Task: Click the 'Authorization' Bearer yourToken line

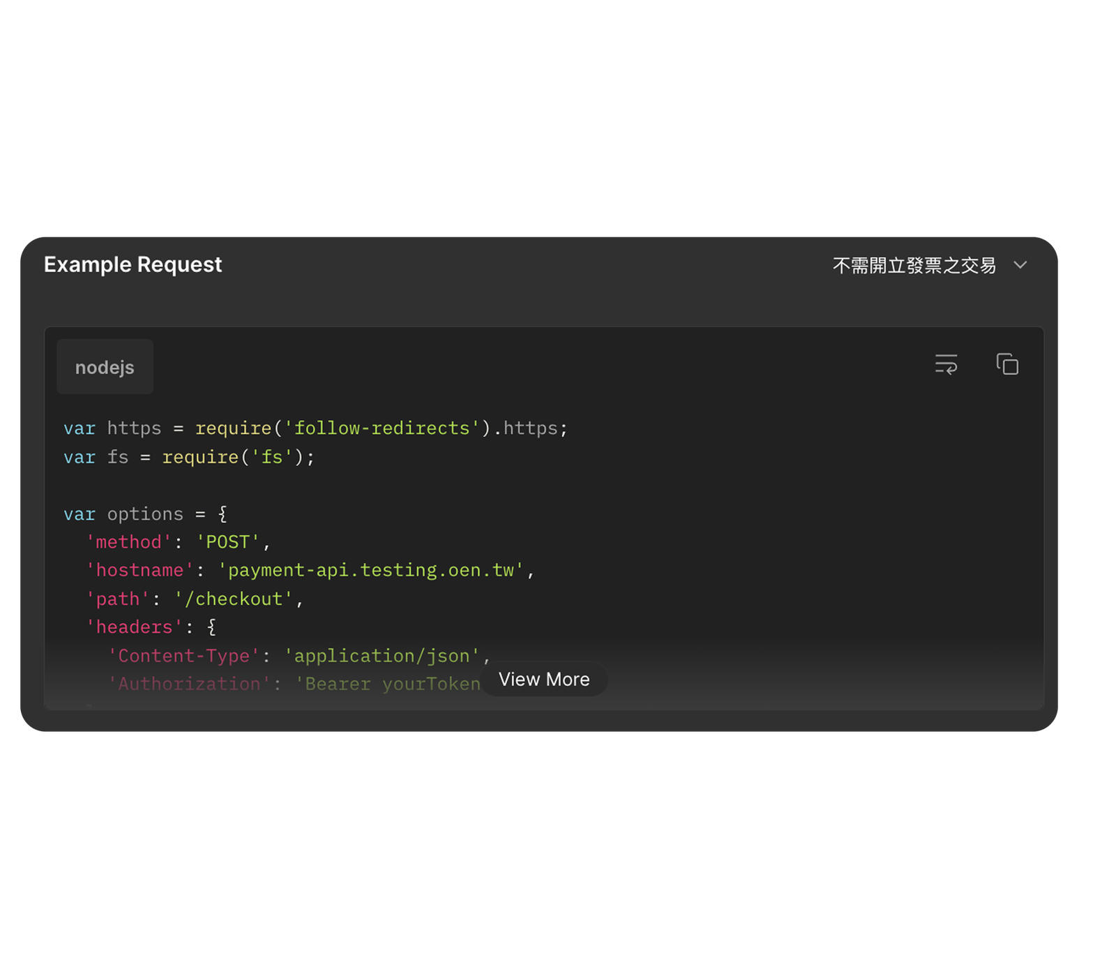Action: point(294,684)
